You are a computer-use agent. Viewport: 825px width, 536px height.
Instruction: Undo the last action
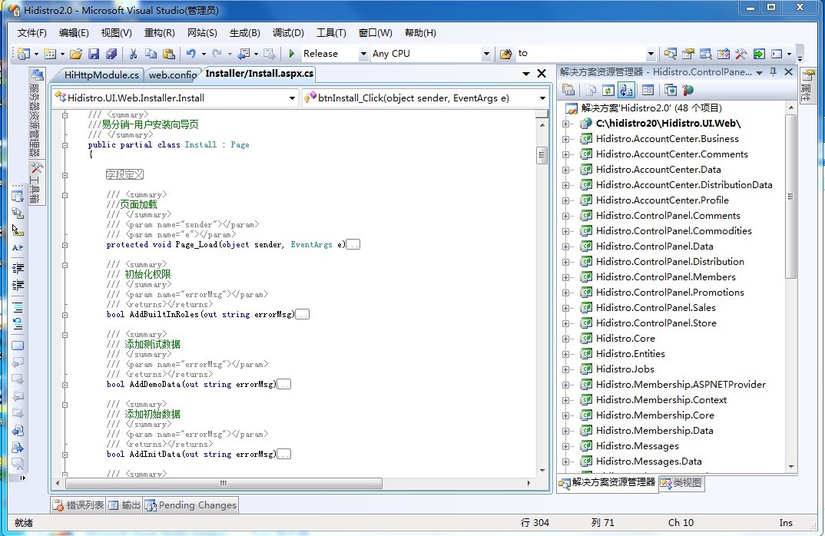tap(191, 54)
